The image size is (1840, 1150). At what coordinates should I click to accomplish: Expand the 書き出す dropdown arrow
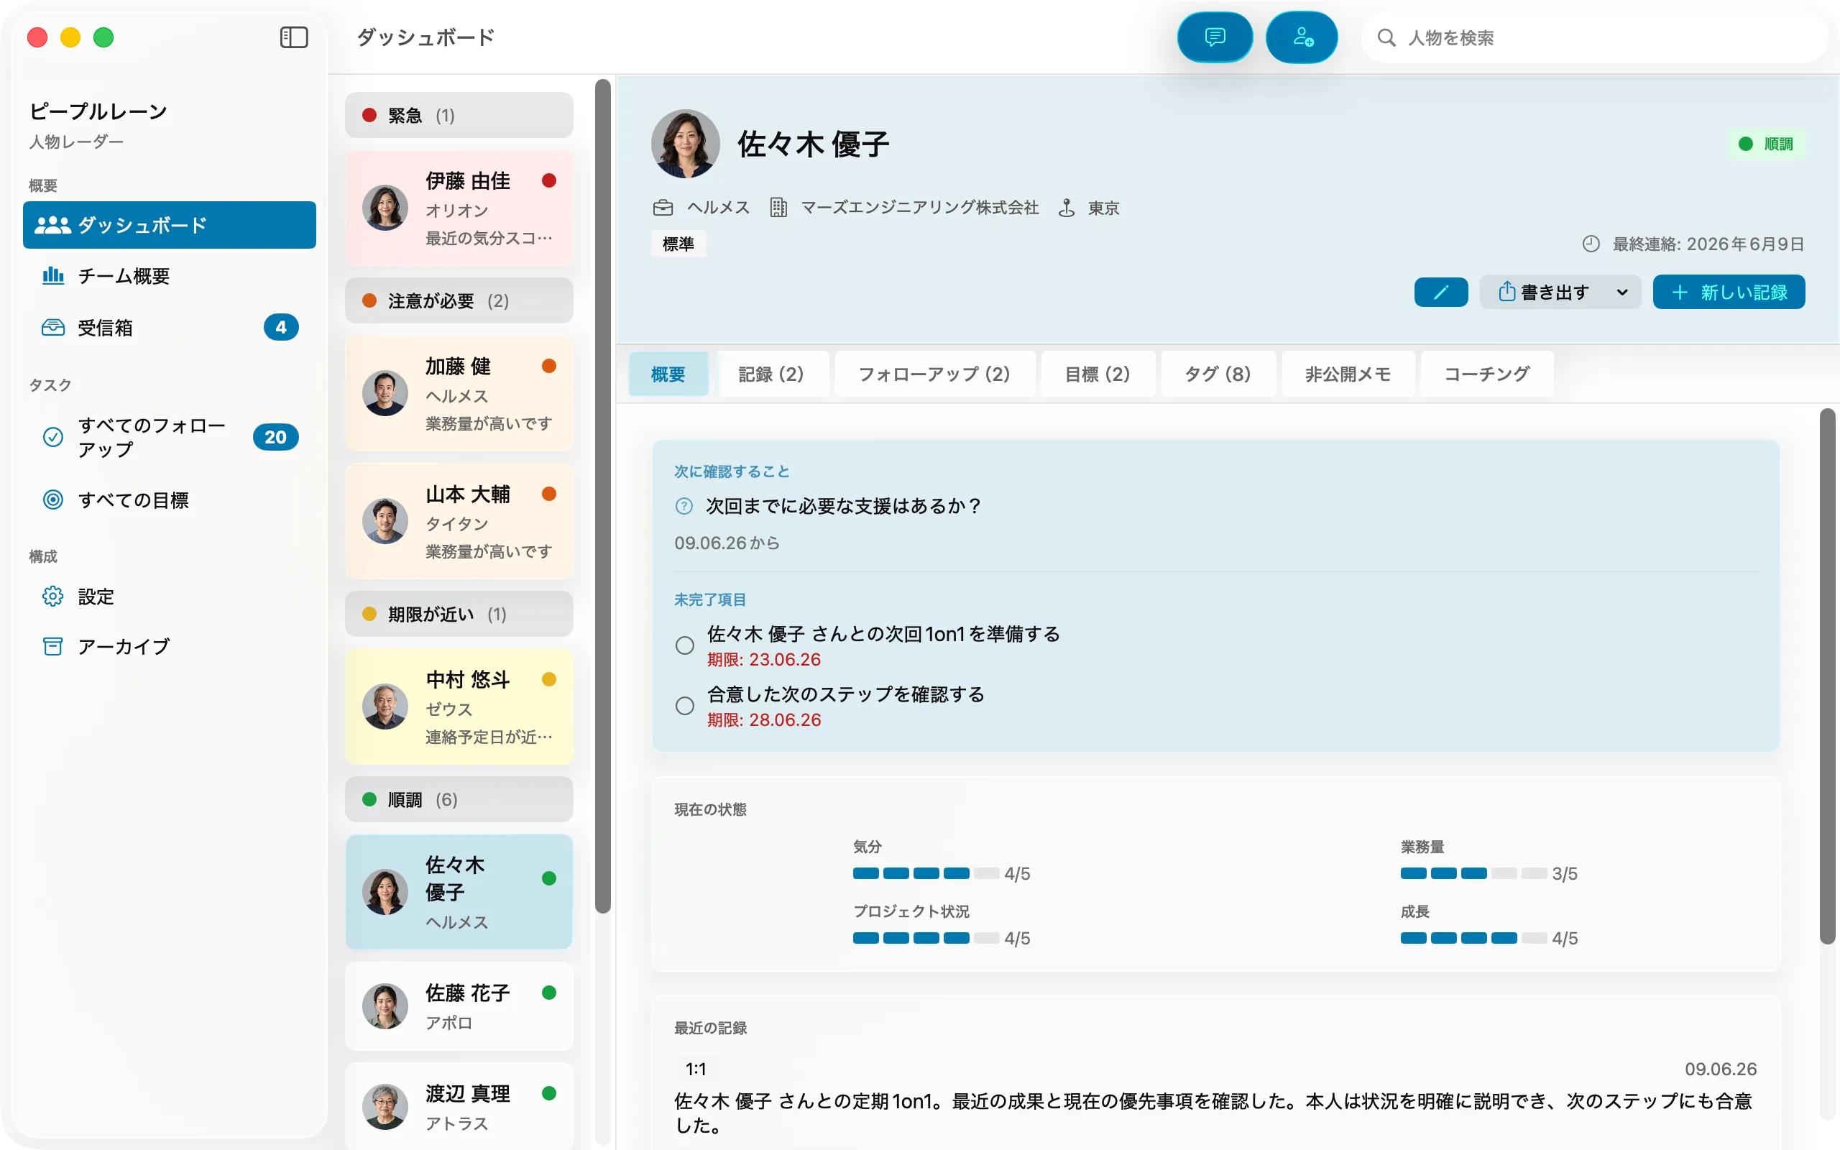pyautogui.click(x=1621, y=293)
